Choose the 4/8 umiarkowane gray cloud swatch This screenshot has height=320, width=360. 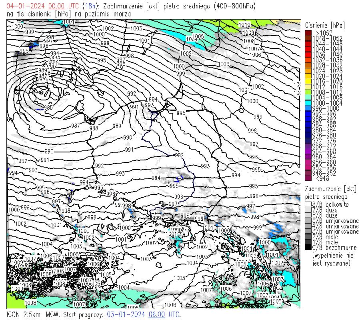tap(308, 226)
